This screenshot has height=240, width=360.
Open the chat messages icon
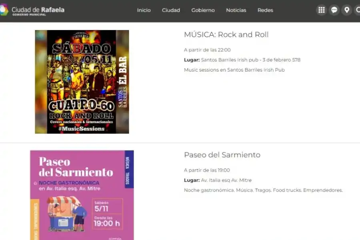(x=334, y=10)
